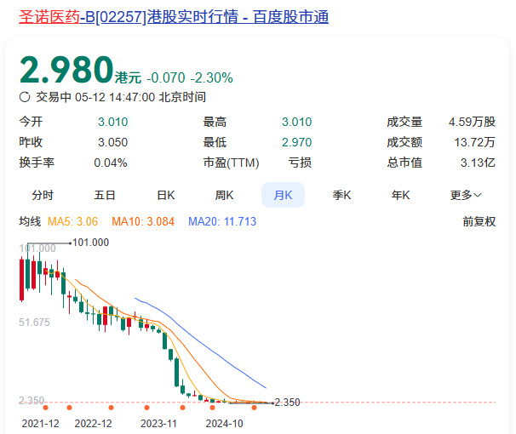
Task: Click the 最低 value 2.970
Action: [x=296, y=142]
